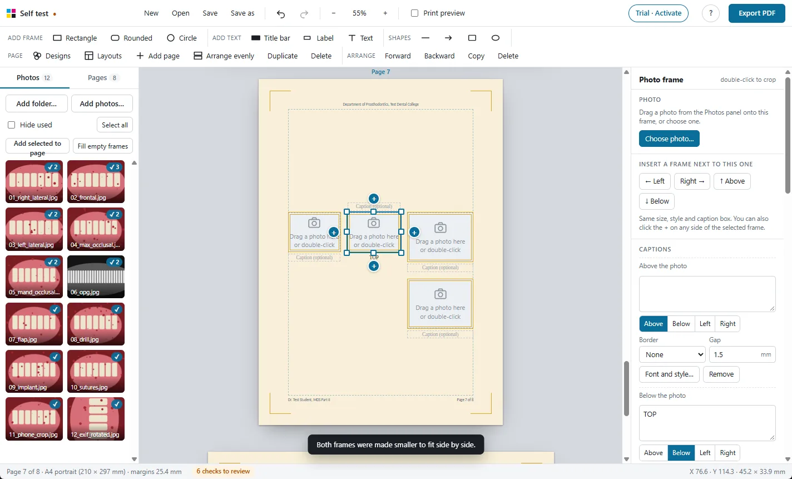Open page Layouts

point(103,56)
